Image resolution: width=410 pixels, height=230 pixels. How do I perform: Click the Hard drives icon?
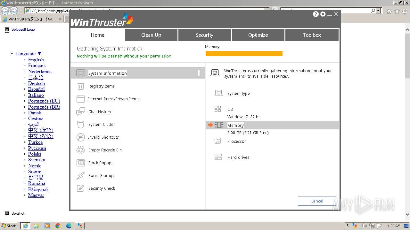point(218,157)
